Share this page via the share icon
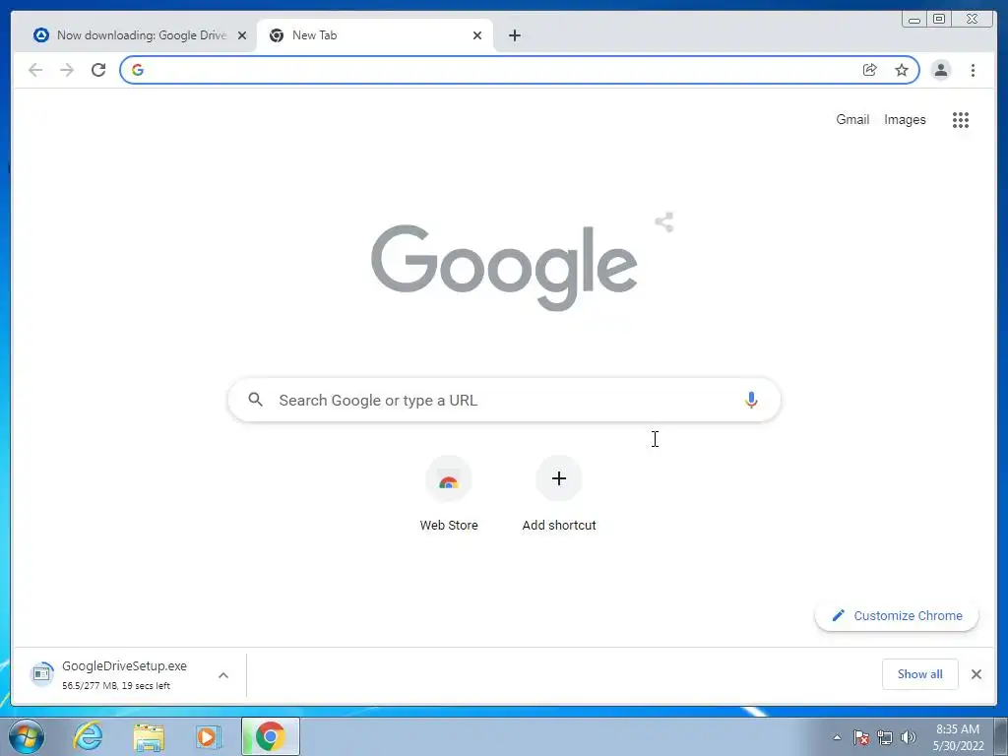 pyautogui.click(x=870, y=70)
